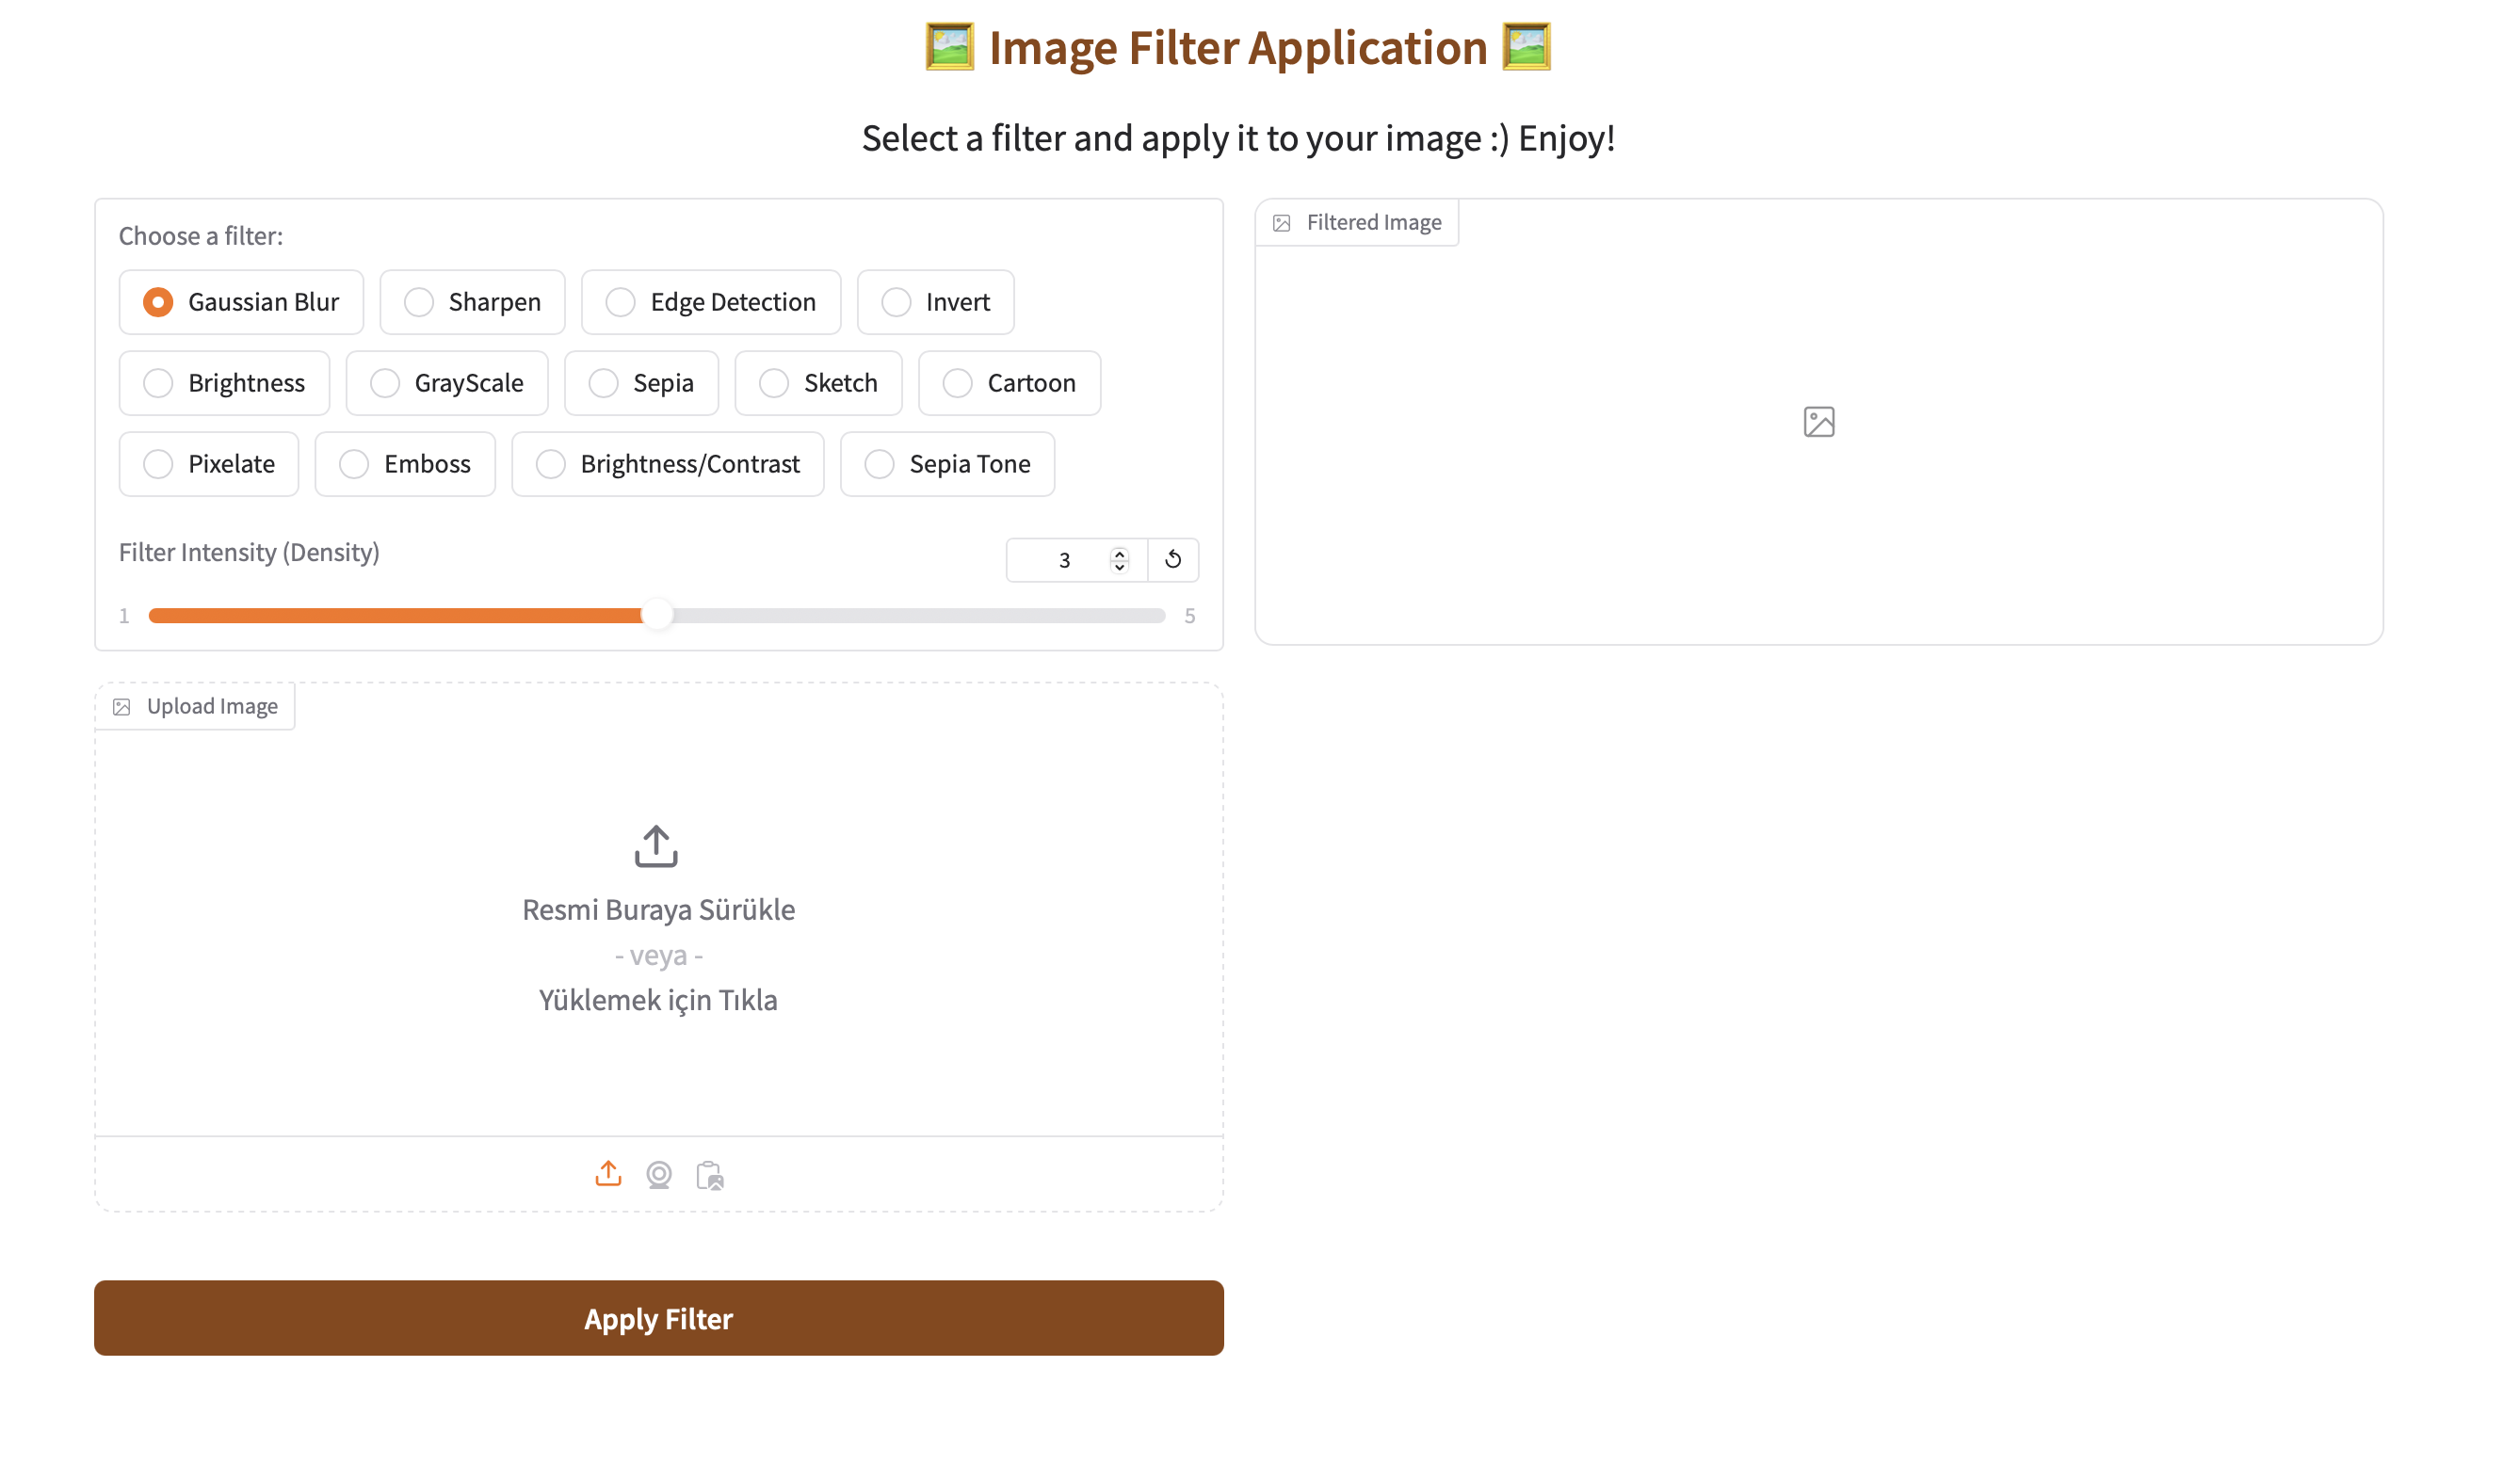Click the image placeholder icon in Filtered Image panel

1819,422
